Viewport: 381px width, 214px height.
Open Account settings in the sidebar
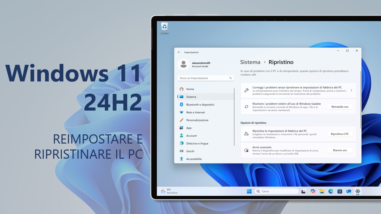click(206, 136)
